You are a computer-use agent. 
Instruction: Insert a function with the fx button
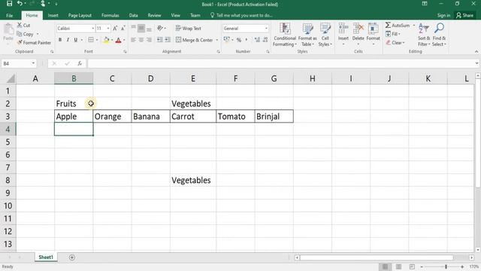click(80, 63)
